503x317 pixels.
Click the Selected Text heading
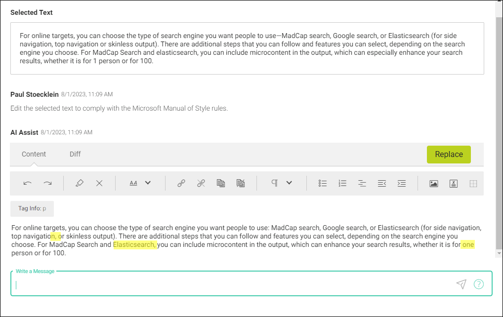(x=32, y=12)
